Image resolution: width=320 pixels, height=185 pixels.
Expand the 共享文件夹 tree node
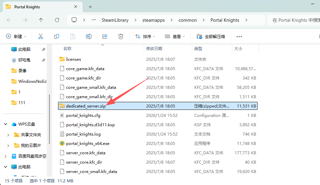(x=8, y=135)
